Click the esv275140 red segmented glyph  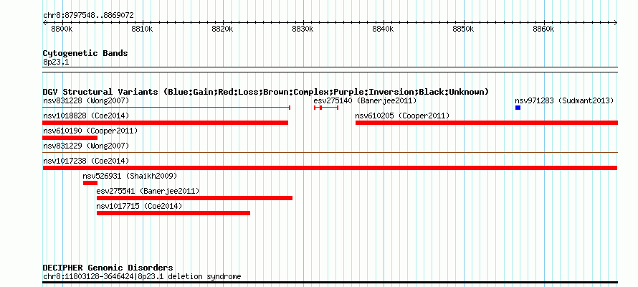326,108
